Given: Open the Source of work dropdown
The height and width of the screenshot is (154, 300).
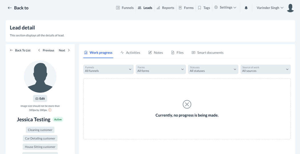Looking at the screenshot, I should click(265, 69).
